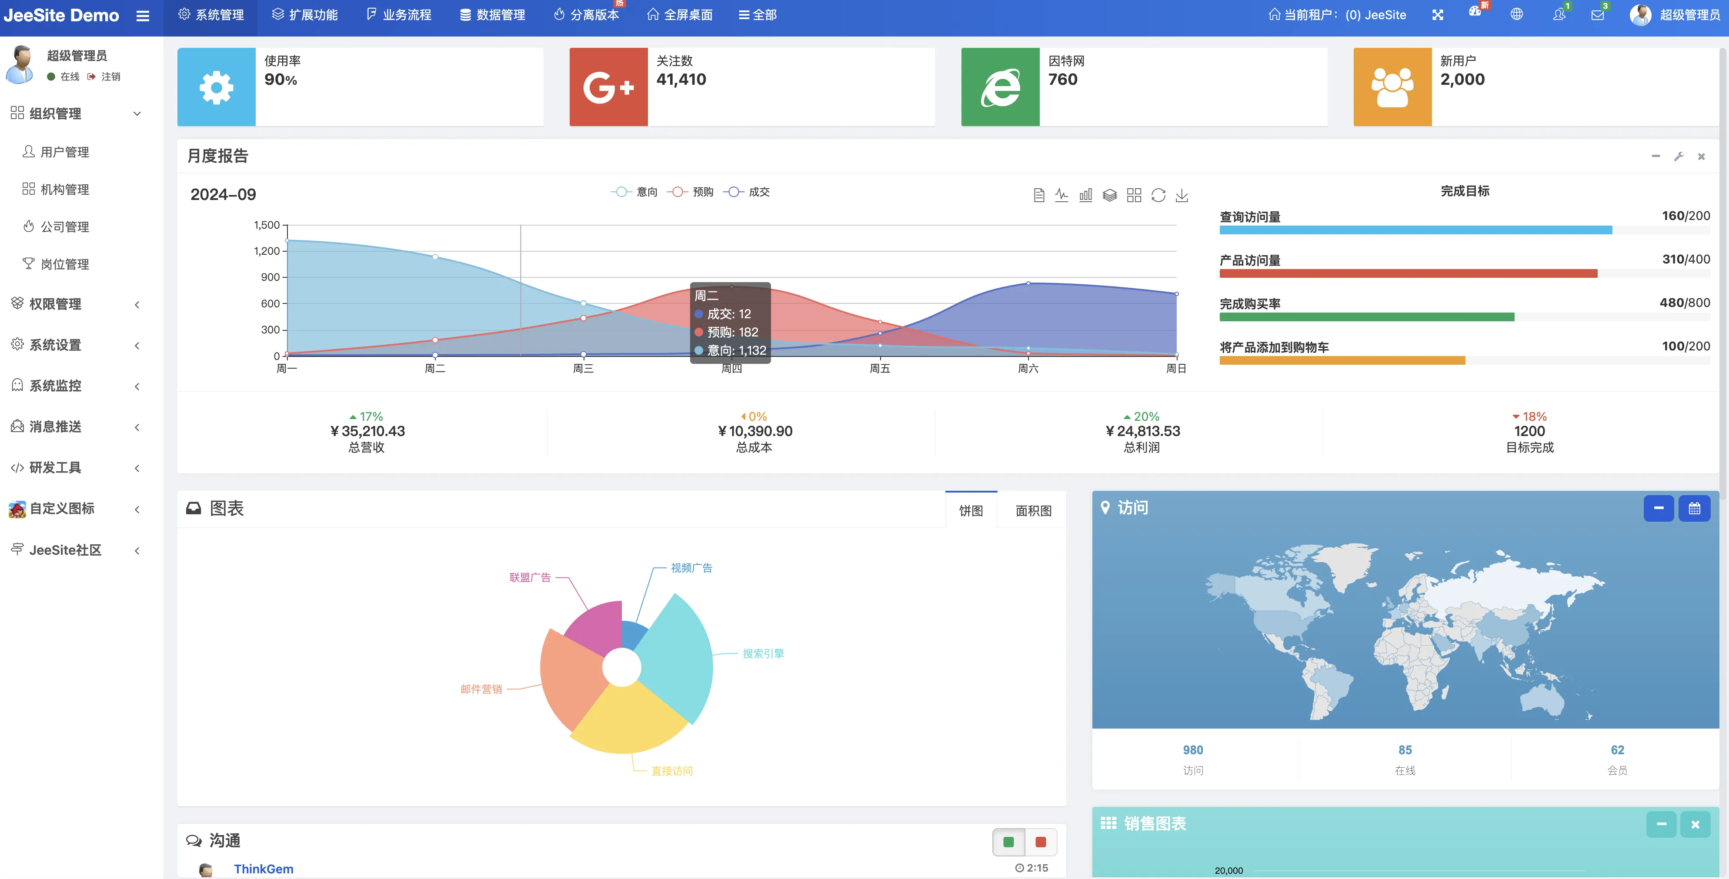This screenshot has width=1729, height=879.
Task: Open the 数据管理 top menu
Action: (x=493, y=15)
